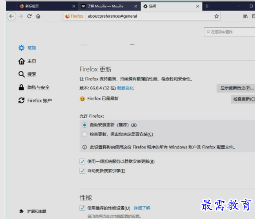
Task: Select the 选项 preferences tab
Action: point(172,6)
